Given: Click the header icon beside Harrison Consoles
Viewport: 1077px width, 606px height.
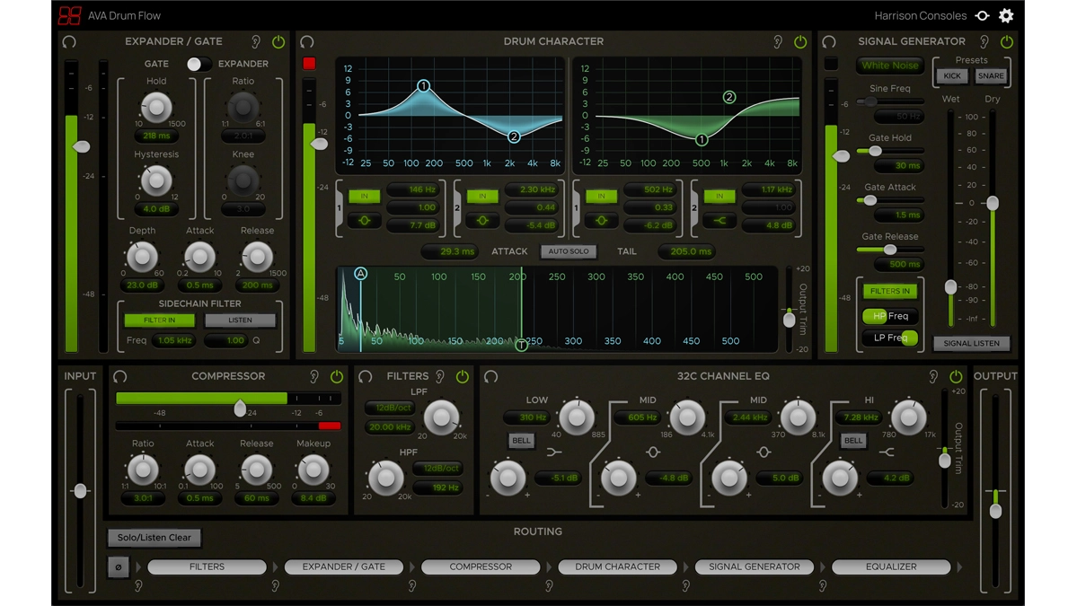Looking at the screenshot, I should pos(982,16).
